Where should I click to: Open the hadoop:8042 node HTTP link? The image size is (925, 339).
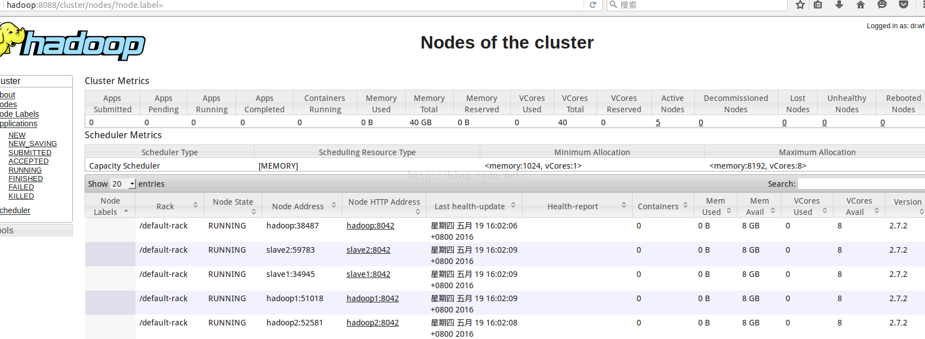click(x=370, y=226)
